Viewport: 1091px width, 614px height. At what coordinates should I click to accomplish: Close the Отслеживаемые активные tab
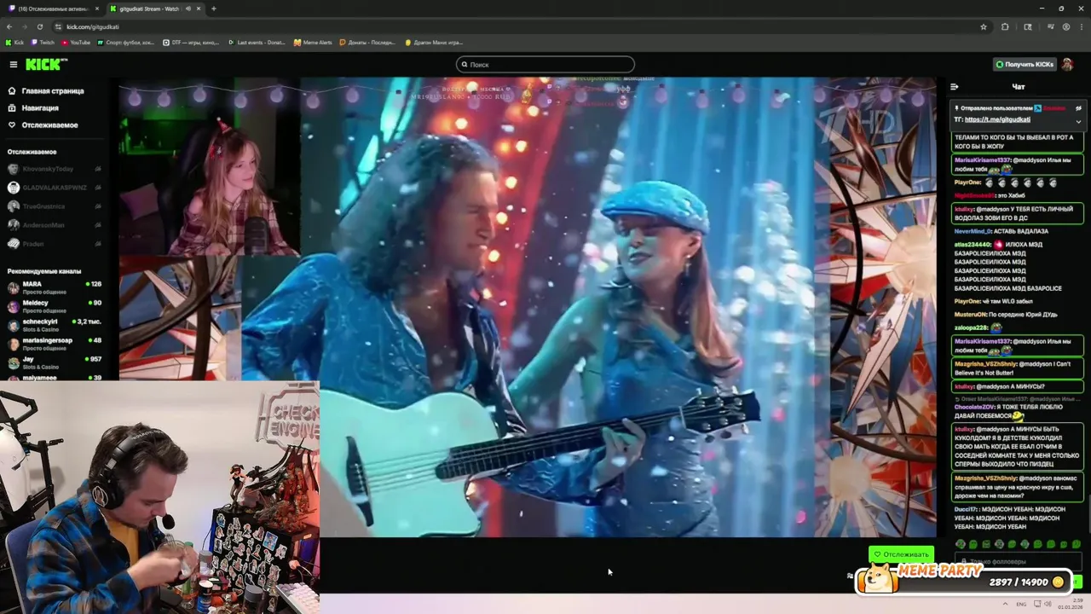click(95, 9)
